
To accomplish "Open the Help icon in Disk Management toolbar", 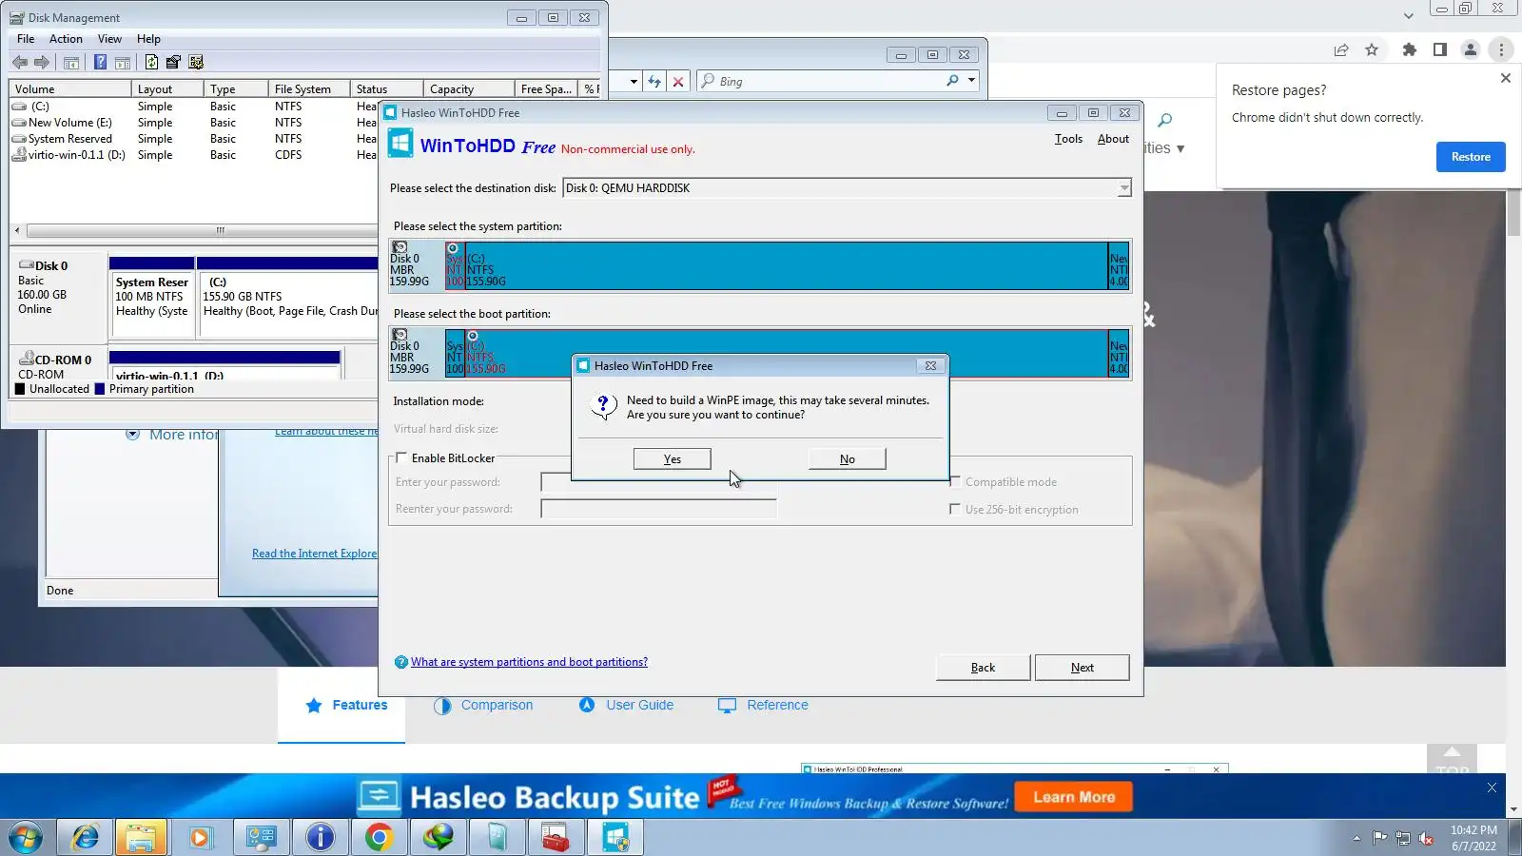I will click(100, 63).
